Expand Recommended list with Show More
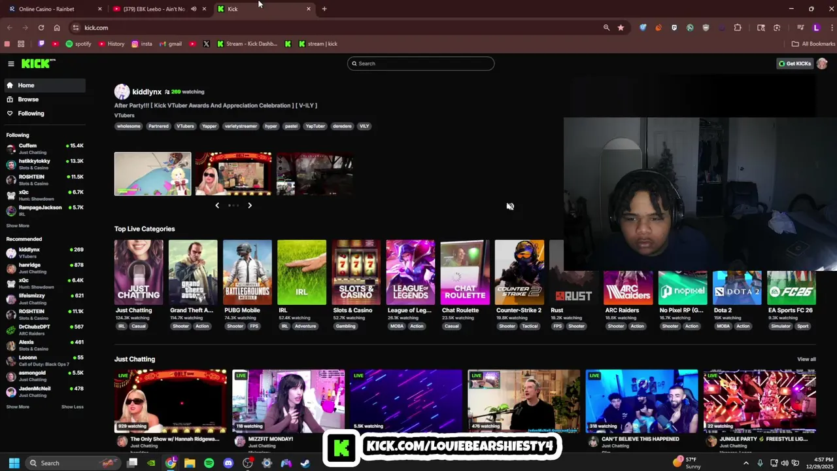This screenshot has height=471, width=837. (18, 407)
